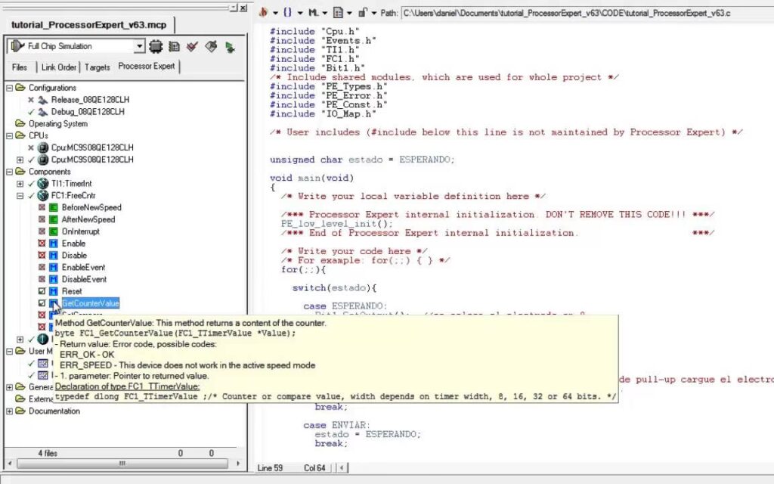Screen dimensions: 774x484
Task: Click the BeforeNewSpeed green event icon
Action: pos(54,207)
